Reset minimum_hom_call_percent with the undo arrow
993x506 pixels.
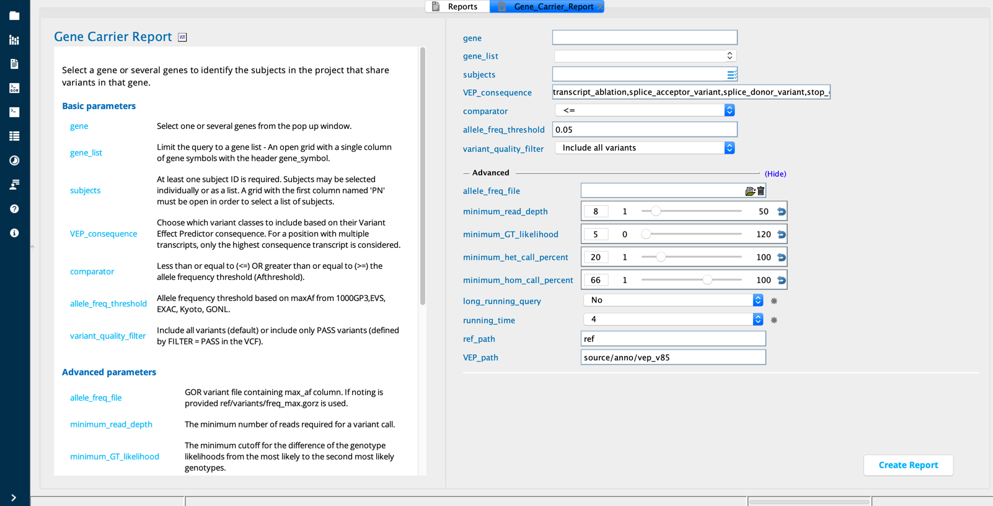click(782, 281)
